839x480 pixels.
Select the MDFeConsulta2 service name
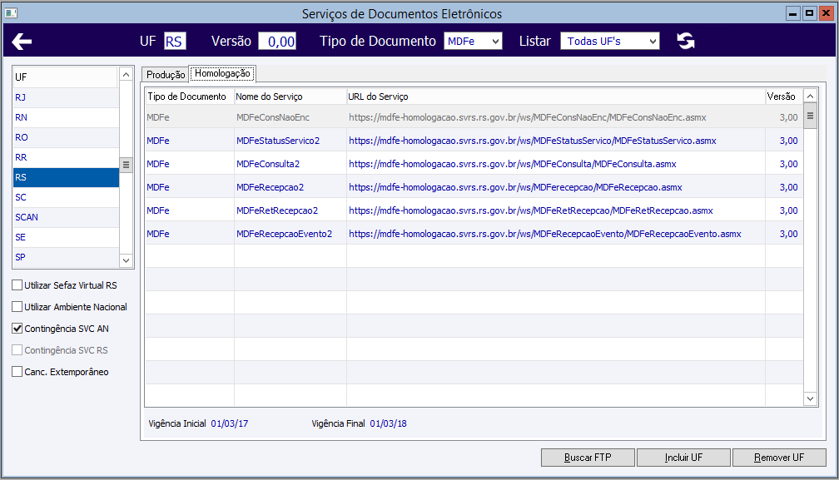pos(268,164)
